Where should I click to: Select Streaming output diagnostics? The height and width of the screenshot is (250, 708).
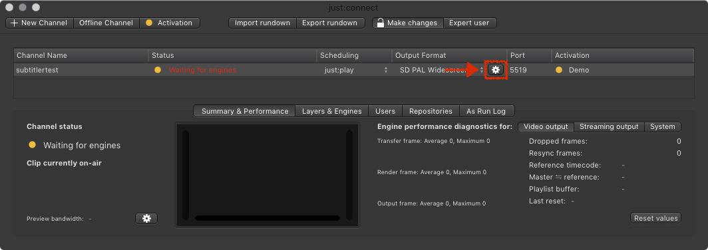609,127
